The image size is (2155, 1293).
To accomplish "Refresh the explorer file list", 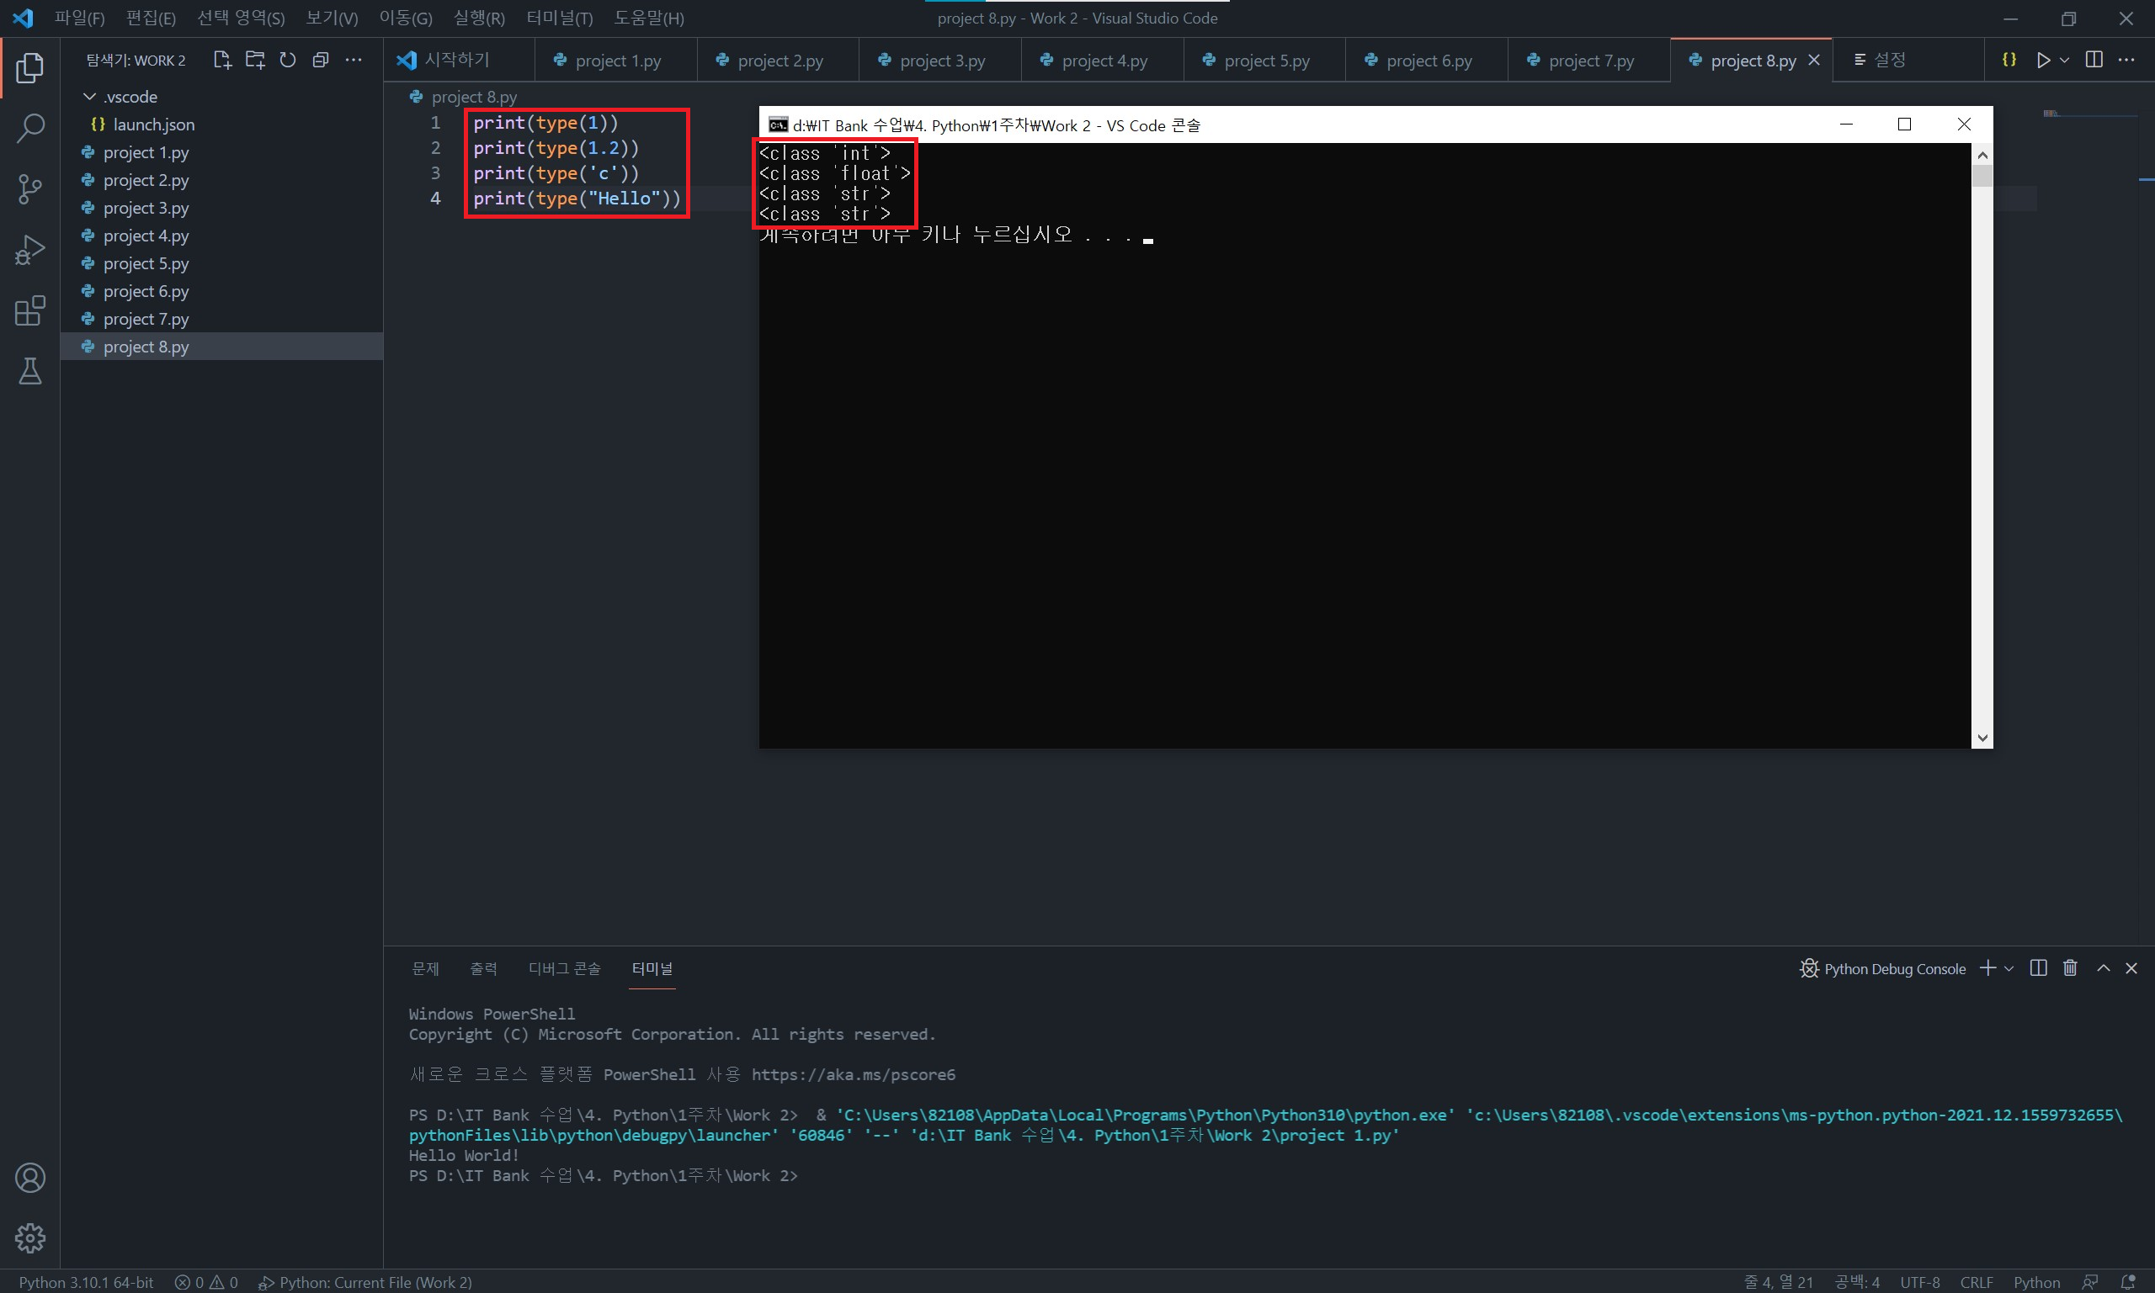I will (288, 60).
